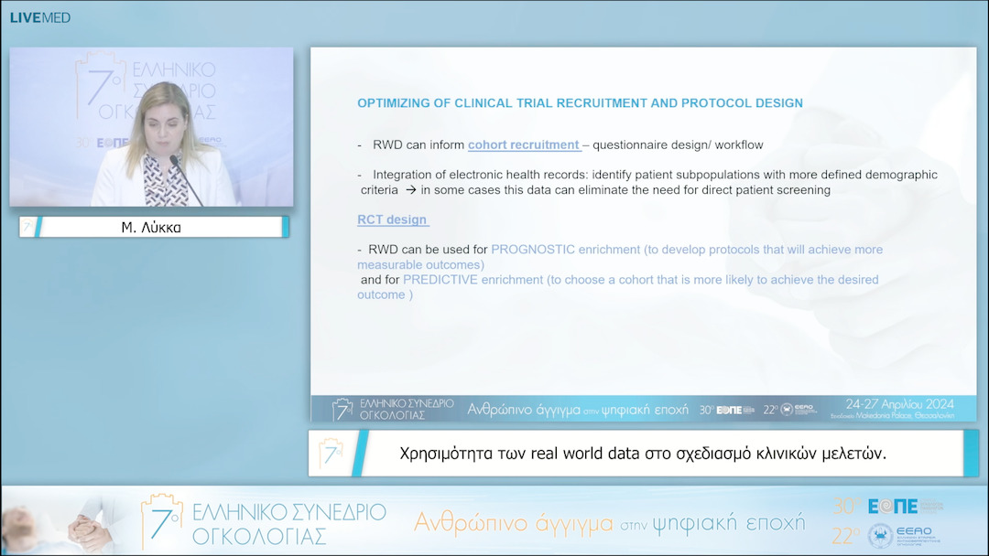The height and width of the screenshot is (556, 989).
Task: Click the LIVEMED logo in the top corner
Action: click(x=39, y=17)
